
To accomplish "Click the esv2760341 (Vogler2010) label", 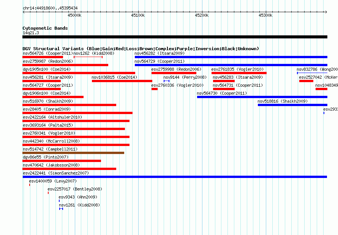I will 49,133.
